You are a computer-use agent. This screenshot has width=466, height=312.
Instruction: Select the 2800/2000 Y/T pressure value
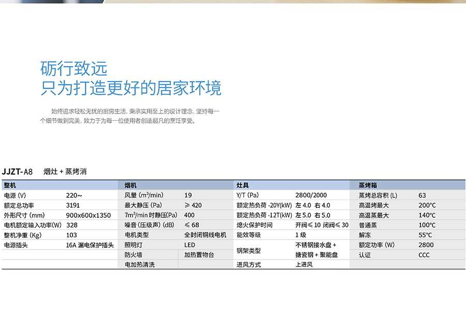[311, 195]
